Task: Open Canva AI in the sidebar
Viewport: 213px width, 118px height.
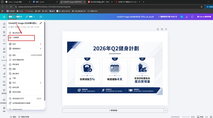Action: click(x=4, y=58)
